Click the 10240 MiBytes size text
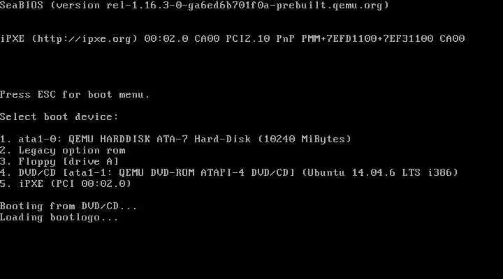 click(x=305, y=139)
